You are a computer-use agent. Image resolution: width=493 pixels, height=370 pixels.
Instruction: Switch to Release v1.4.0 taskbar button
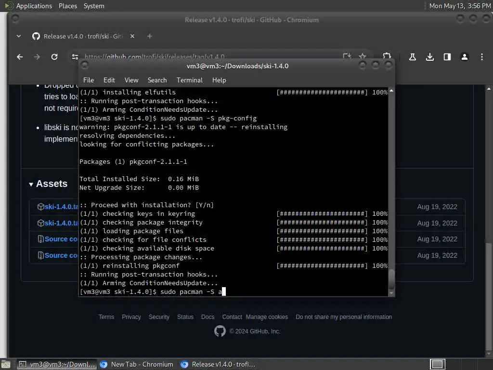[x=218, y=364]
